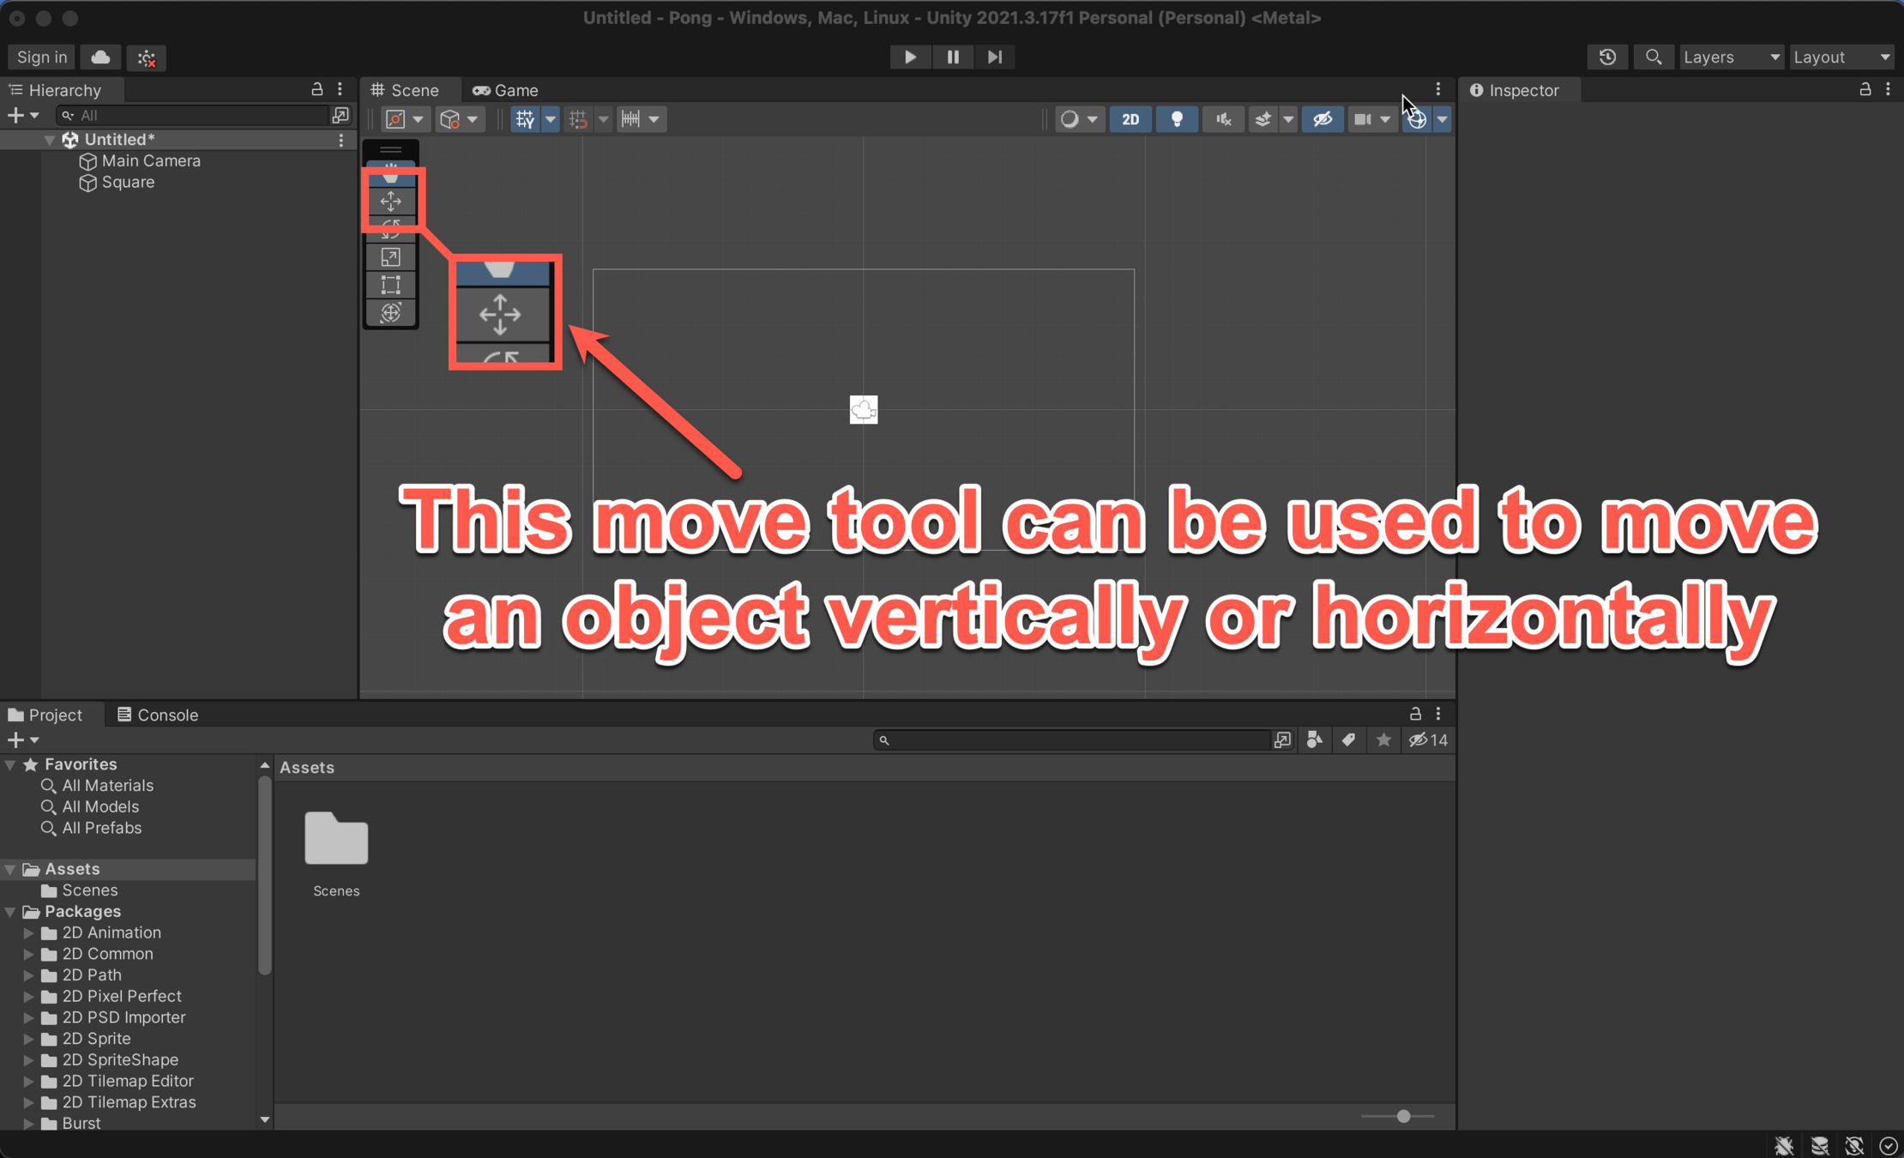Image resolution: width=1904 pixels, height=1158 pixels.
Task: Toggle 2D view mode
Action: click(x=1130, y=119)
